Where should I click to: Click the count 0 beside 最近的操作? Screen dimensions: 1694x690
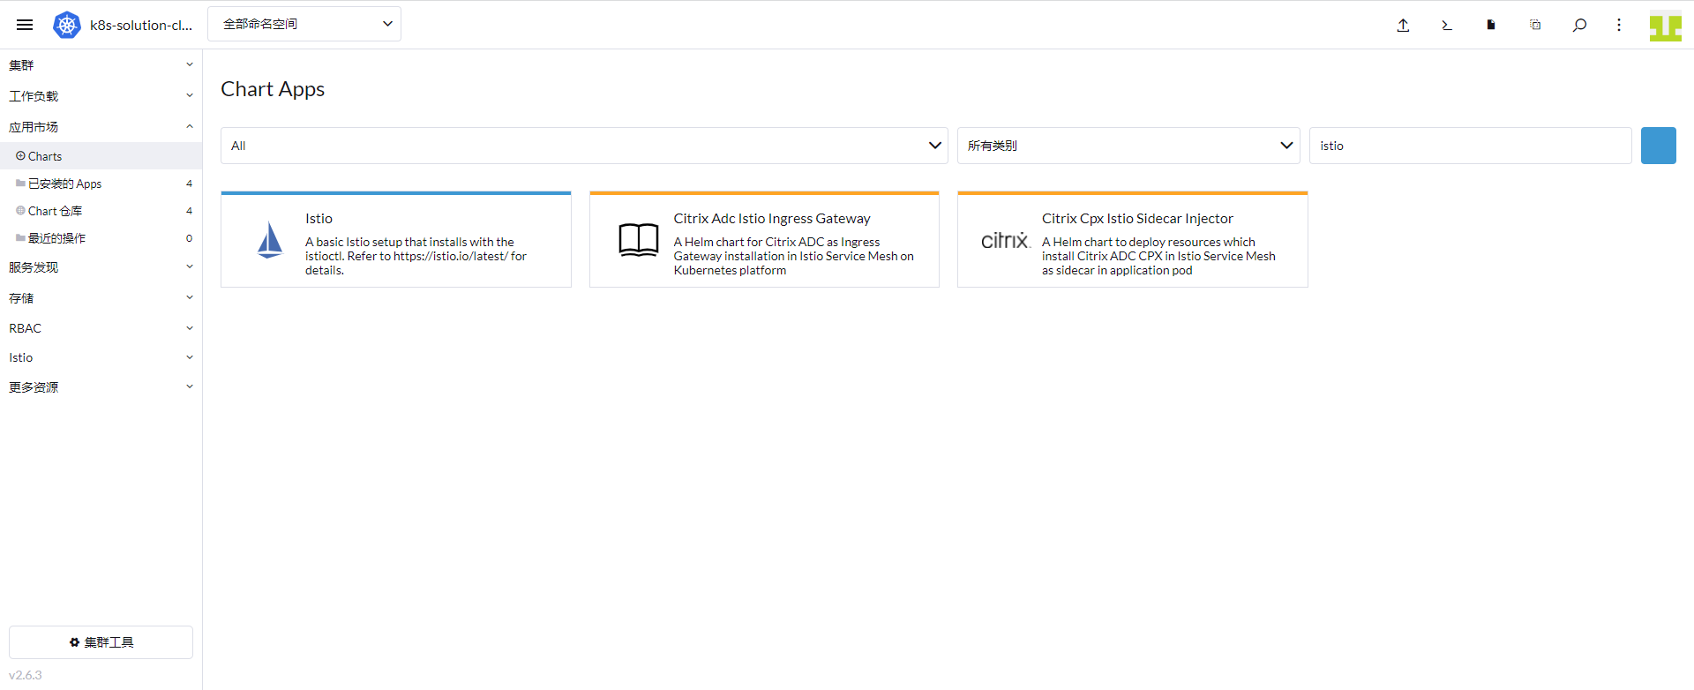pos(189,238)
